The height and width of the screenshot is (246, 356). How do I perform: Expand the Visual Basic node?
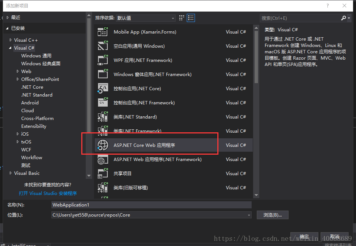tap(10, 173)
